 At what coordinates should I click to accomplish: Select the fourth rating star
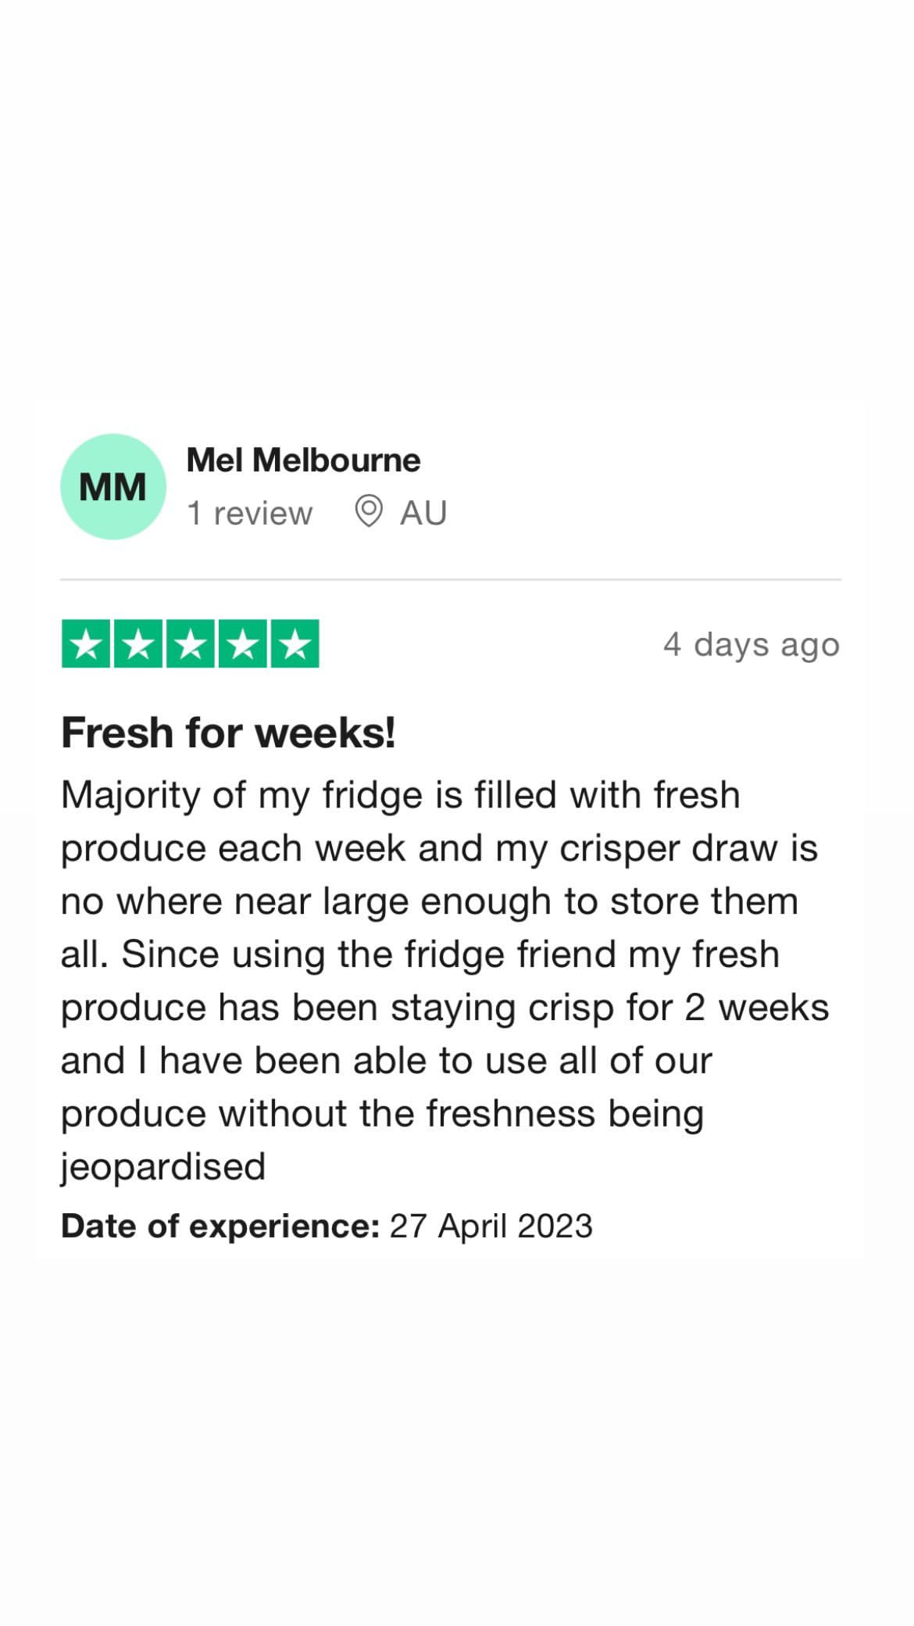[243, 644]
